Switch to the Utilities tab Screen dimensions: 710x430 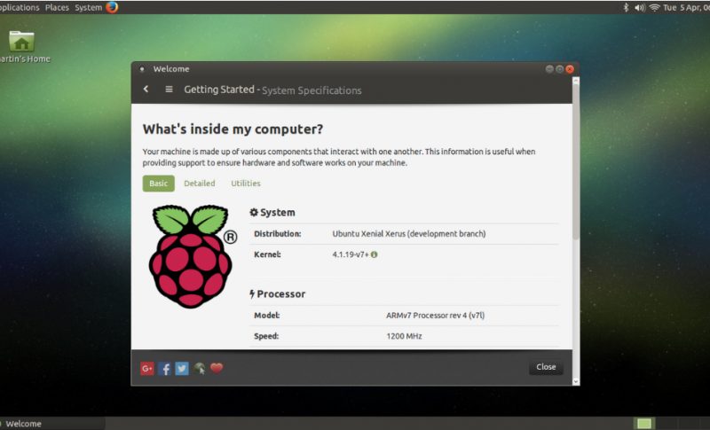[246, 184]
